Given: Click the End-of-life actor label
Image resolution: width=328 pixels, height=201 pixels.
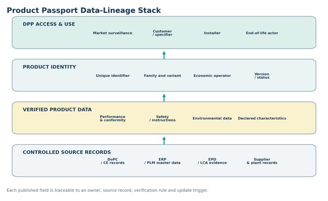Looking at the screenshot, I should click(x=262, y=33).
